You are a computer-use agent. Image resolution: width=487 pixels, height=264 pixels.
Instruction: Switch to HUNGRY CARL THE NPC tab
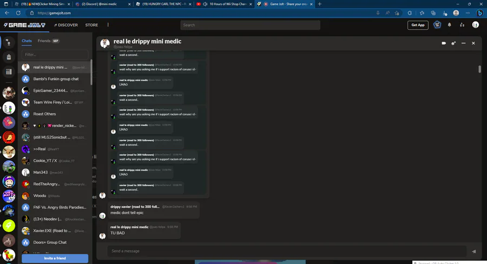(x=164, y=4)
